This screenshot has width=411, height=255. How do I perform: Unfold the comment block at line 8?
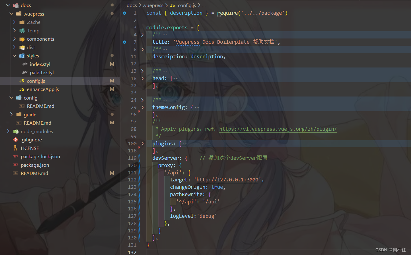pyautogui.click(x=142, y=49)
